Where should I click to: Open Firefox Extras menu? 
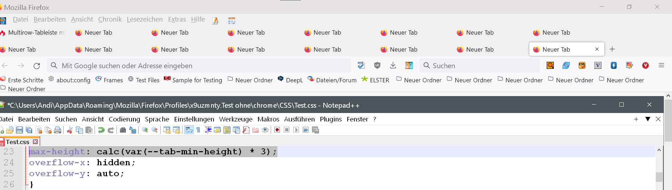point(177,19)
